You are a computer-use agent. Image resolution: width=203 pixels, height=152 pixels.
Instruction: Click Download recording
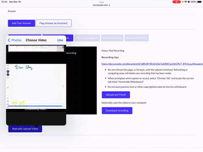[x=117, y=111]
